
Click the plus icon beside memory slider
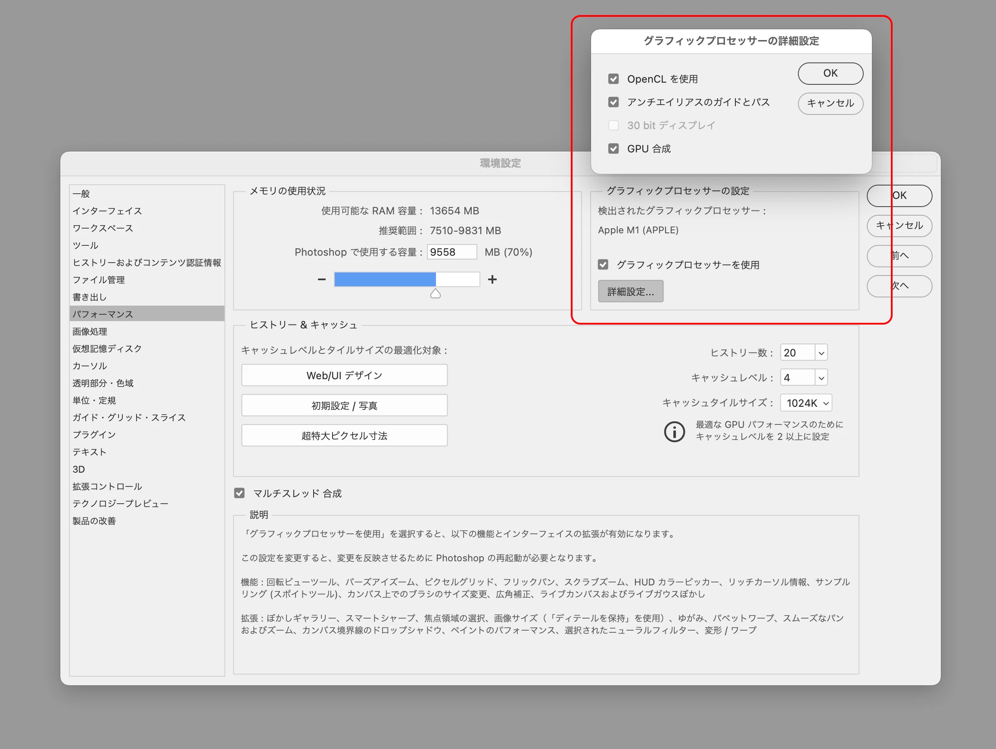pos(492,279)
